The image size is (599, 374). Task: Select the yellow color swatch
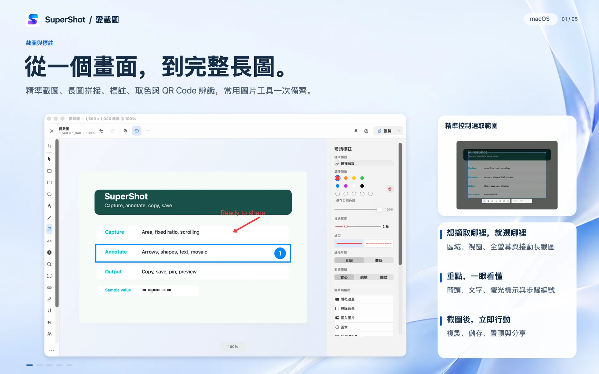point(354,178)
